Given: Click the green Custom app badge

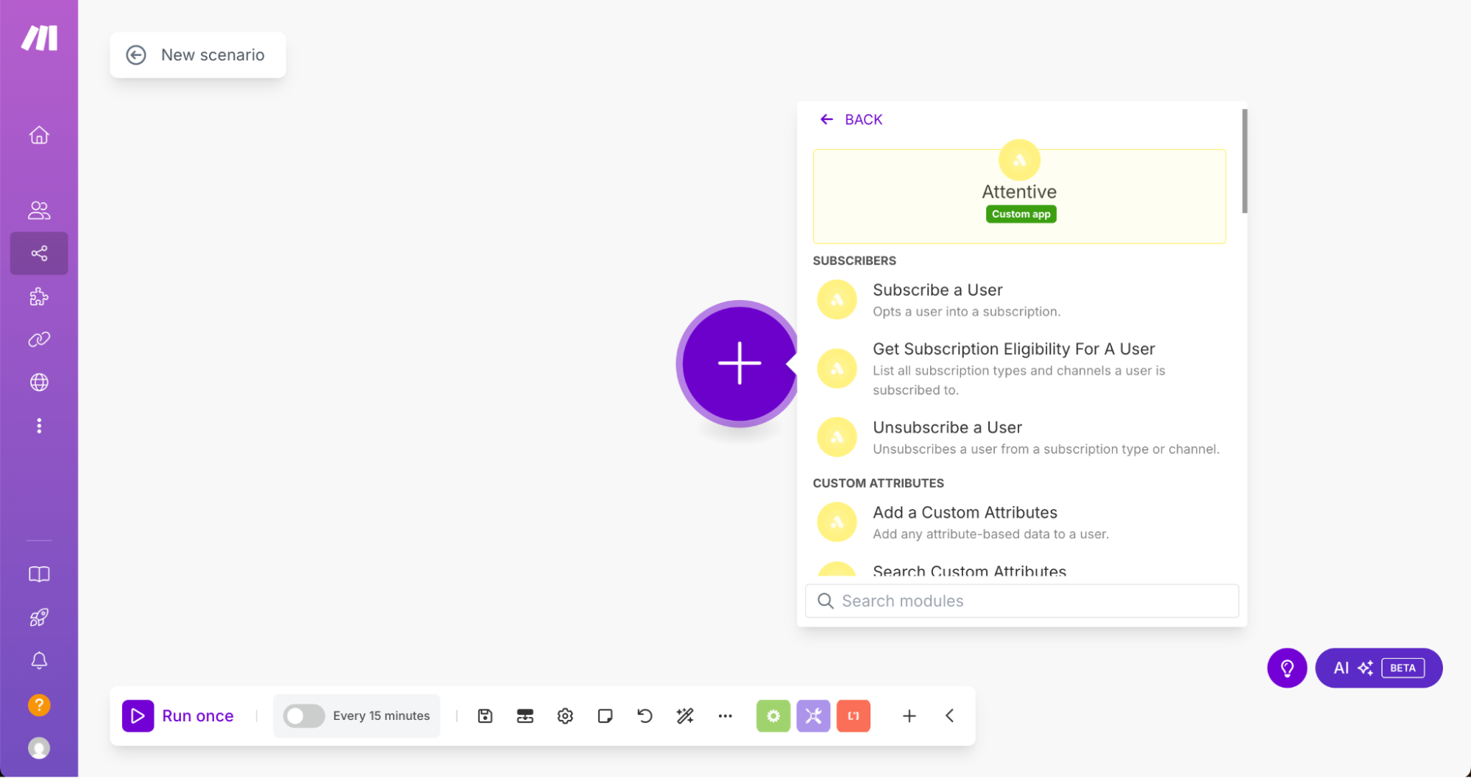Looking at the screenshot, I should (1021, 214).
